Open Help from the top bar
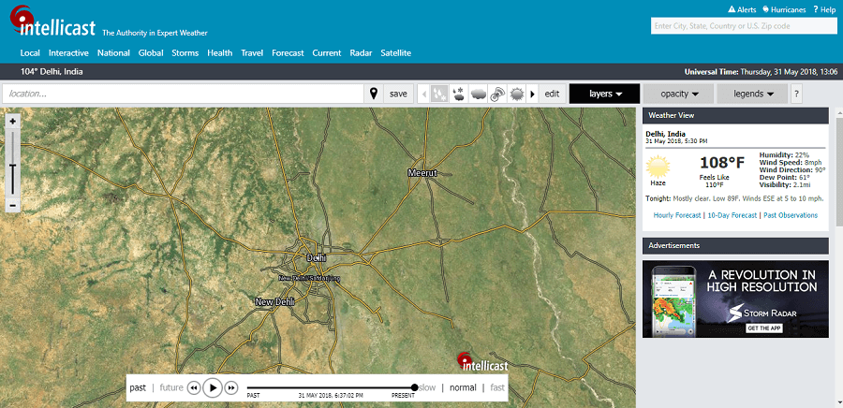This screenshot has height=408, width=843. point(824,9)
